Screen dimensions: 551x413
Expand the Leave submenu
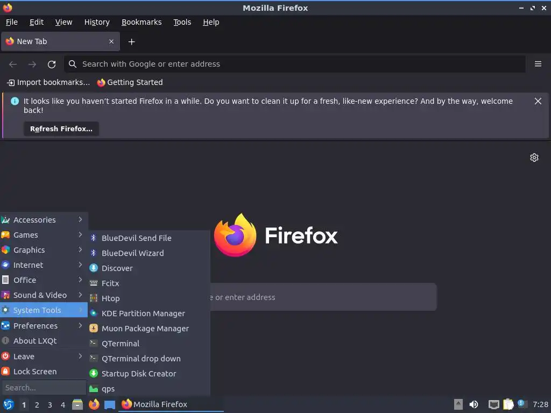point(44,357)
